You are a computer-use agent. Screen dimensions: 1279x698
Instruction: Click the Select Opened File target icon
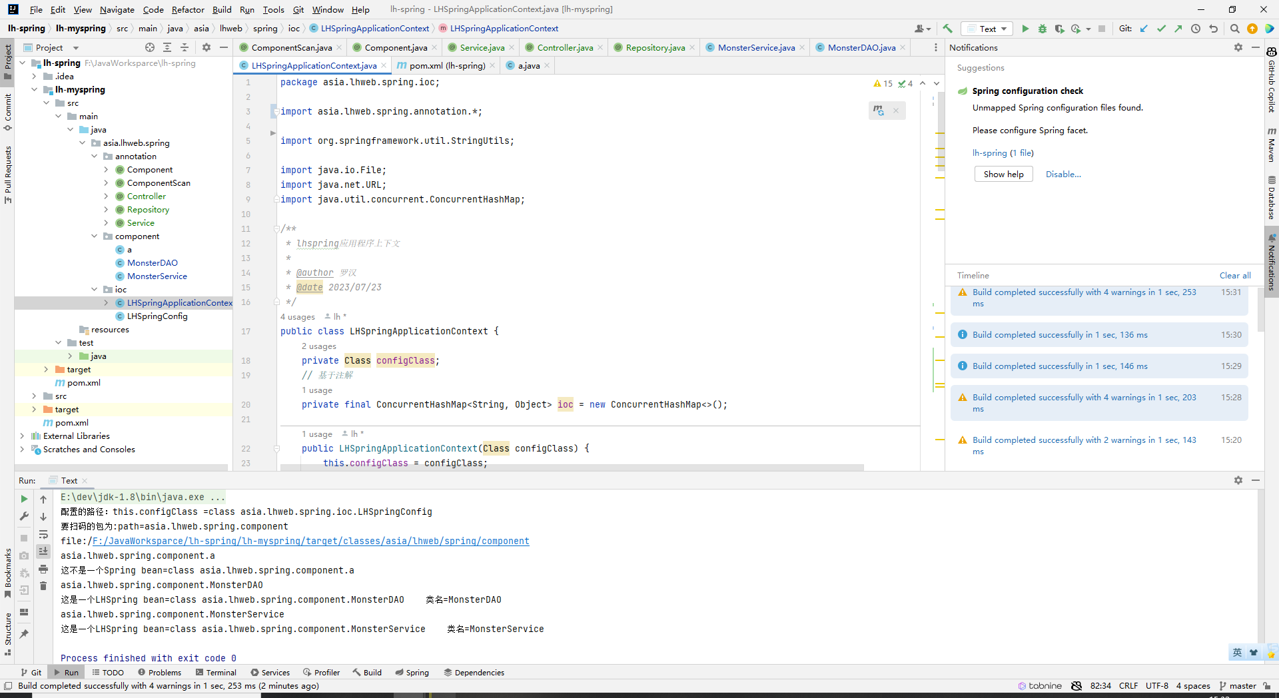pyautogui.click(x=150, y=47)
